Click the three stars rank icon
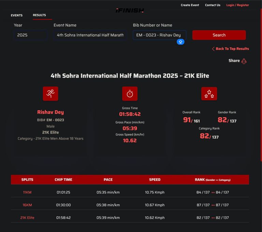Image resolution: width=262 pixels, height=232 pixels. tap(209, 94)
